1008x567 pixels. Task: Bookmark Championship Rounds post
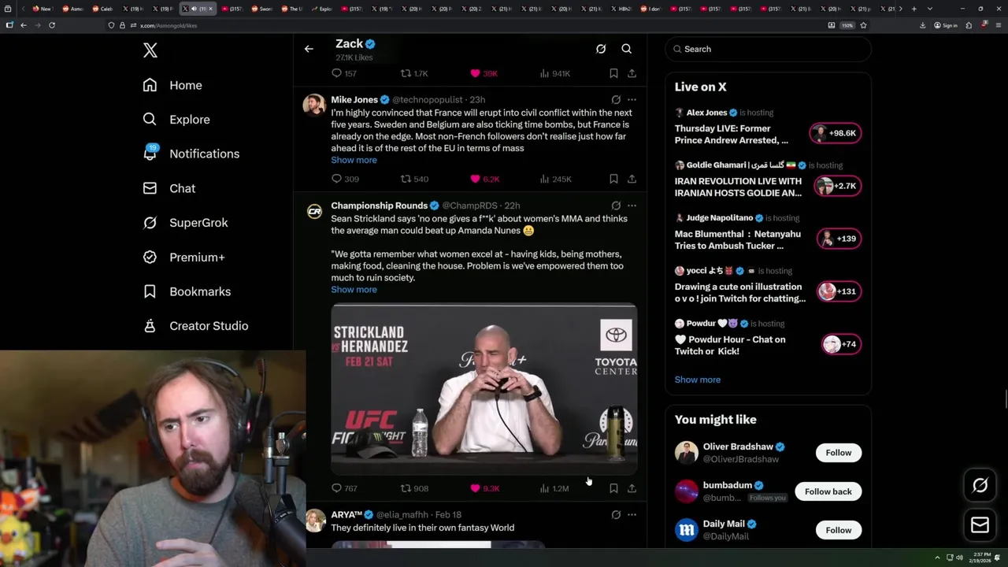(613, 488)
